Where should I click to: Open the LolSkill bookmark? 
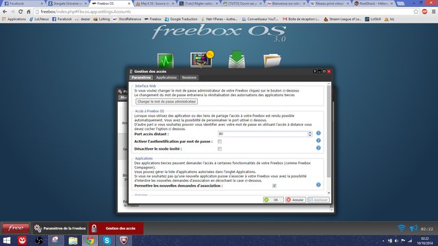[x=372, y=19]
